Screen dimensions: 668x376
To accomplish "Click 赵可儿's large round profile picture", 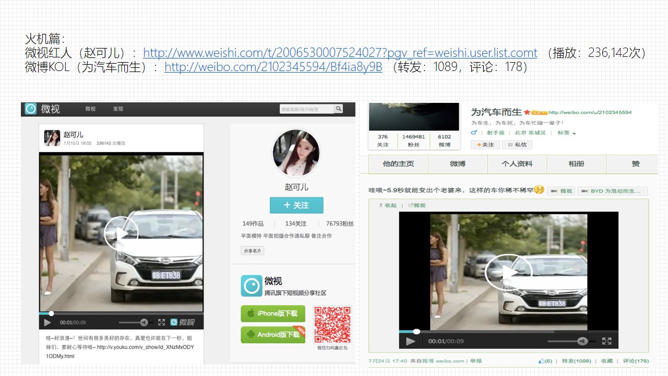I will pyautogui.click(x=296, y=154).
